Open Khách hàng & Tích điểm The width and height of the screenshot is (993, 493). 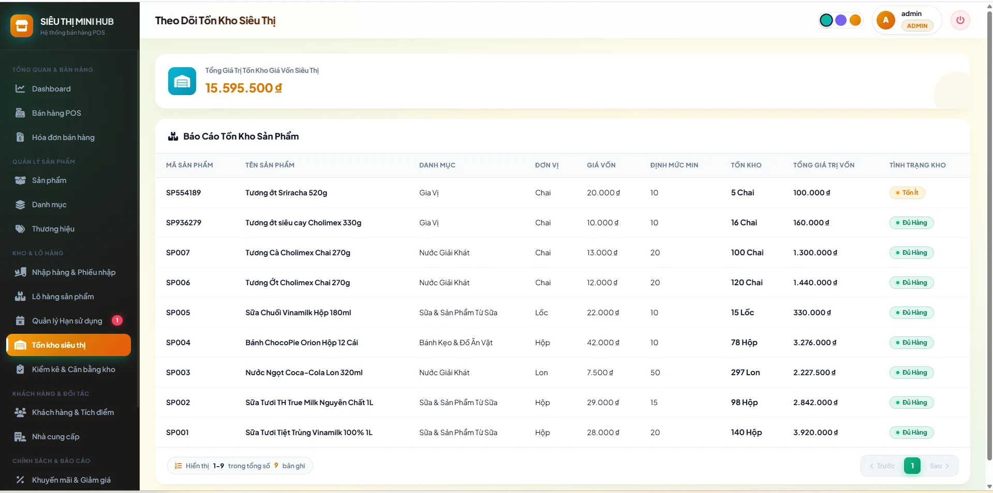[69, 412]
